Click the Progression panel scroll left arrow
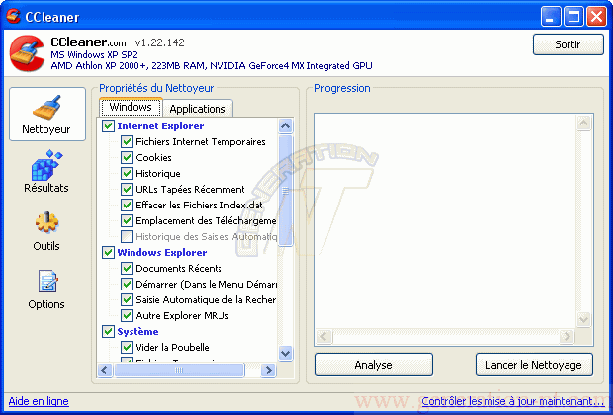This screenshot has height=415, width=613. [324, 336]
